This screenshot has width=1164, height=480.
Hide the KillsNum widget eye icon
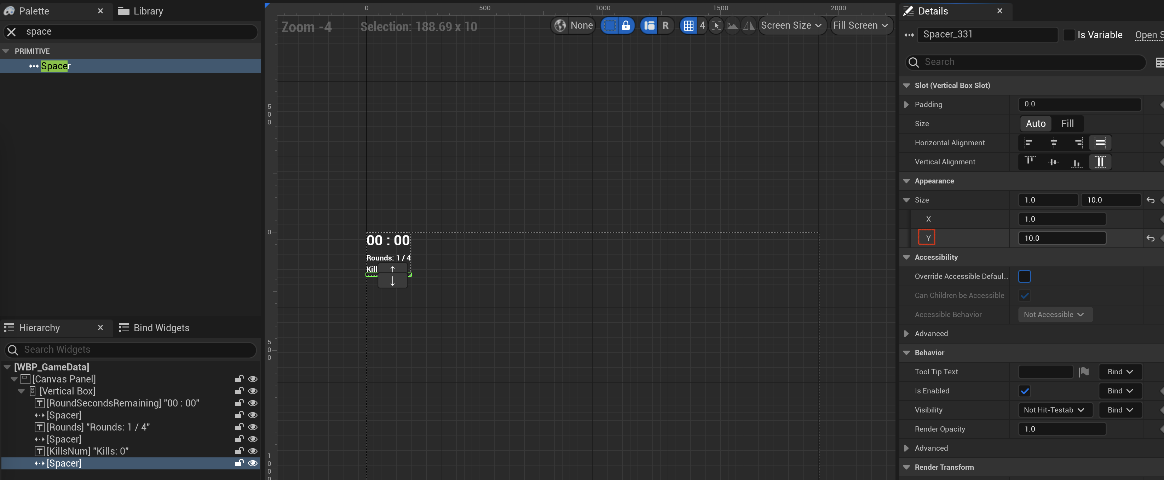click(253, 451)
